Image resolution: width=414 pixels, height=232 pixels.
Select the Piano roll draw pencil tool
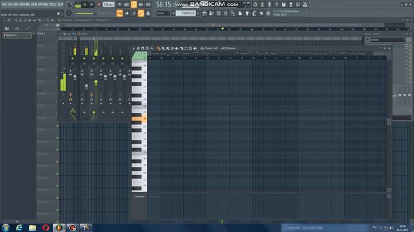pos(158,48)
